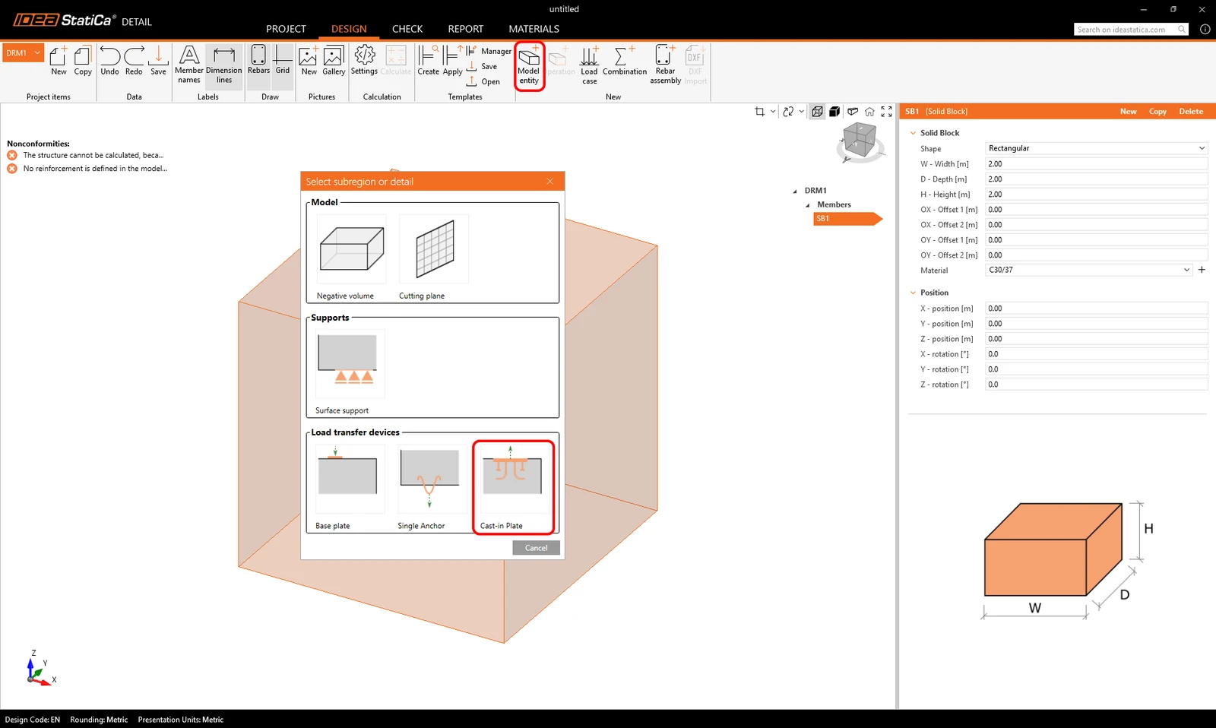The width and height of the screenshot is (1216, 728).
Task: Cancel the subregion selection dialog
Action: [536, 548]
